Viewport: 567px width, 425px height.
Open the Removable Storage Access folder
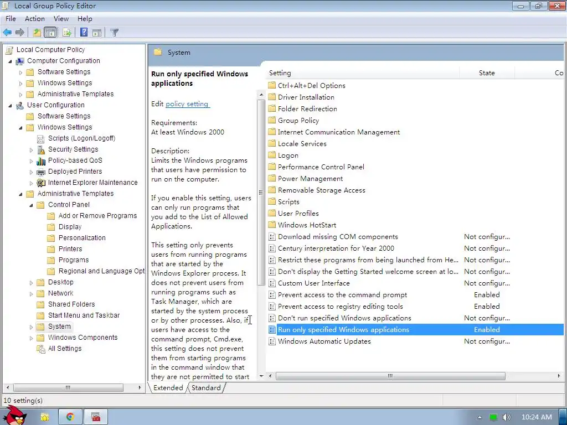coord(322,190)
